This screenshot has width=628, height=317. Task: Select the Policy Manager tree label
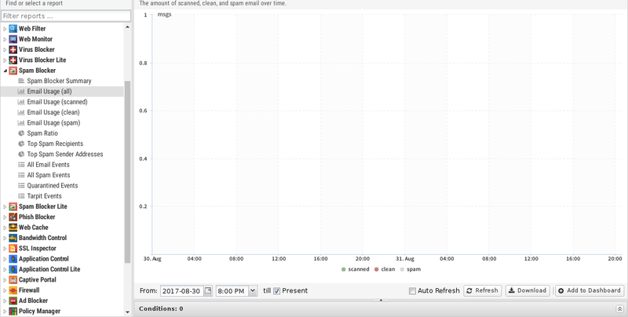point(39,311)
